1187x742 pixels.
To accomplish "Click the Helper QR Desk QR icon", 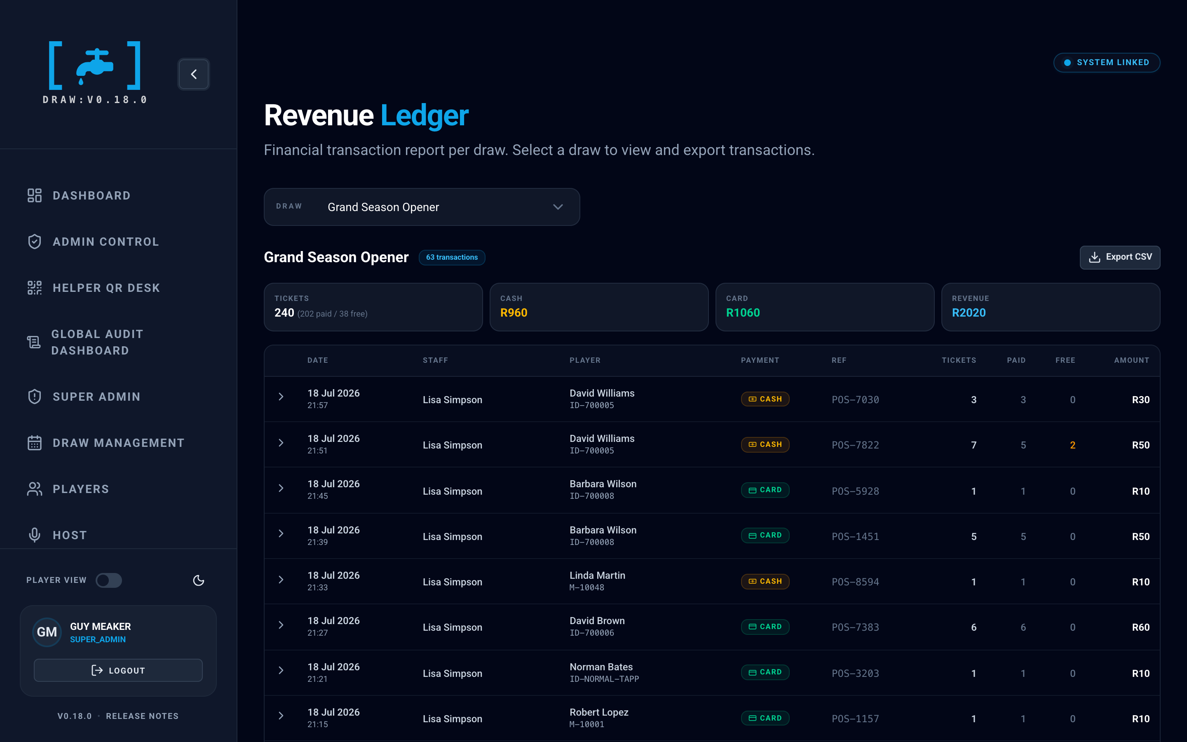I will [34, 288].
